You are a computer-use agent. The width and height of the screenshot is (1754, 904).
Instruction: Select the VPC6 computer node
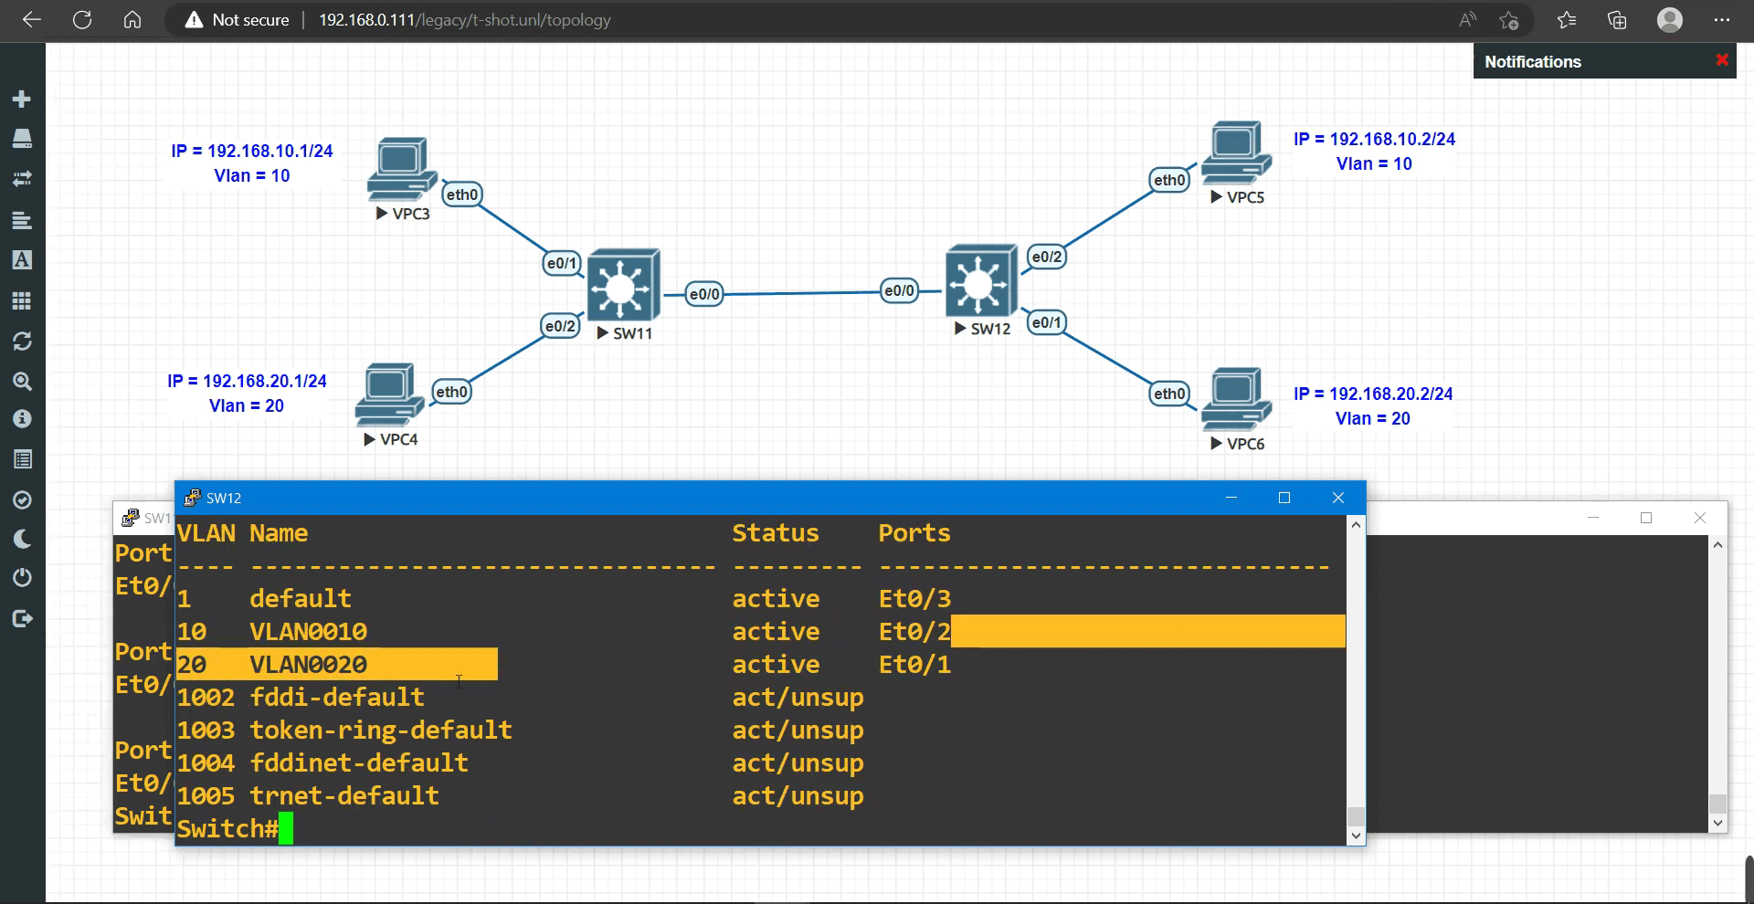1236,399
